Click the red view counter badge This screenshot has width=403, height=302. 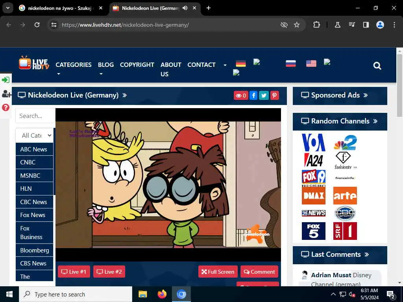pos(241,96)
